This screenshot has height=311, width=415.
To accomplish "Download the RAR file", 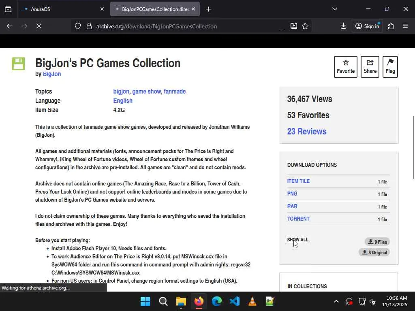I will 292,206.
